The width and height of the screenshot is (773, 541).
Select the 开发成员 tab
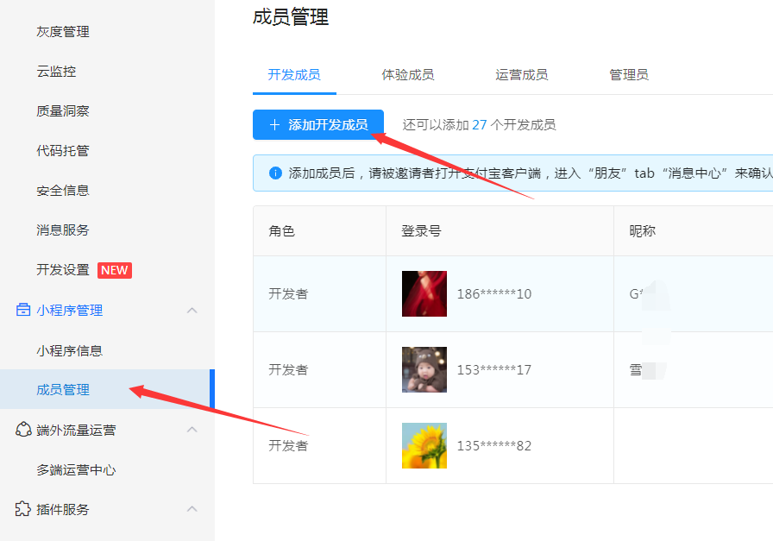pyautogui.click(x=294, y=75)
